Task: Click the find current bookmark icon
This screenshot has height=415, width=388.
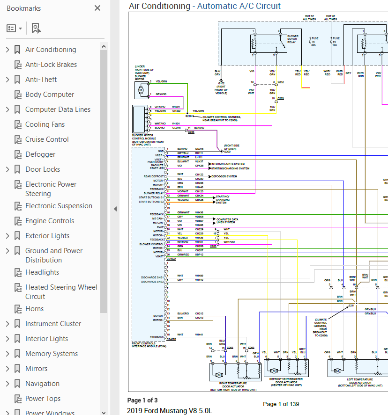Action: tap(36, 29)
